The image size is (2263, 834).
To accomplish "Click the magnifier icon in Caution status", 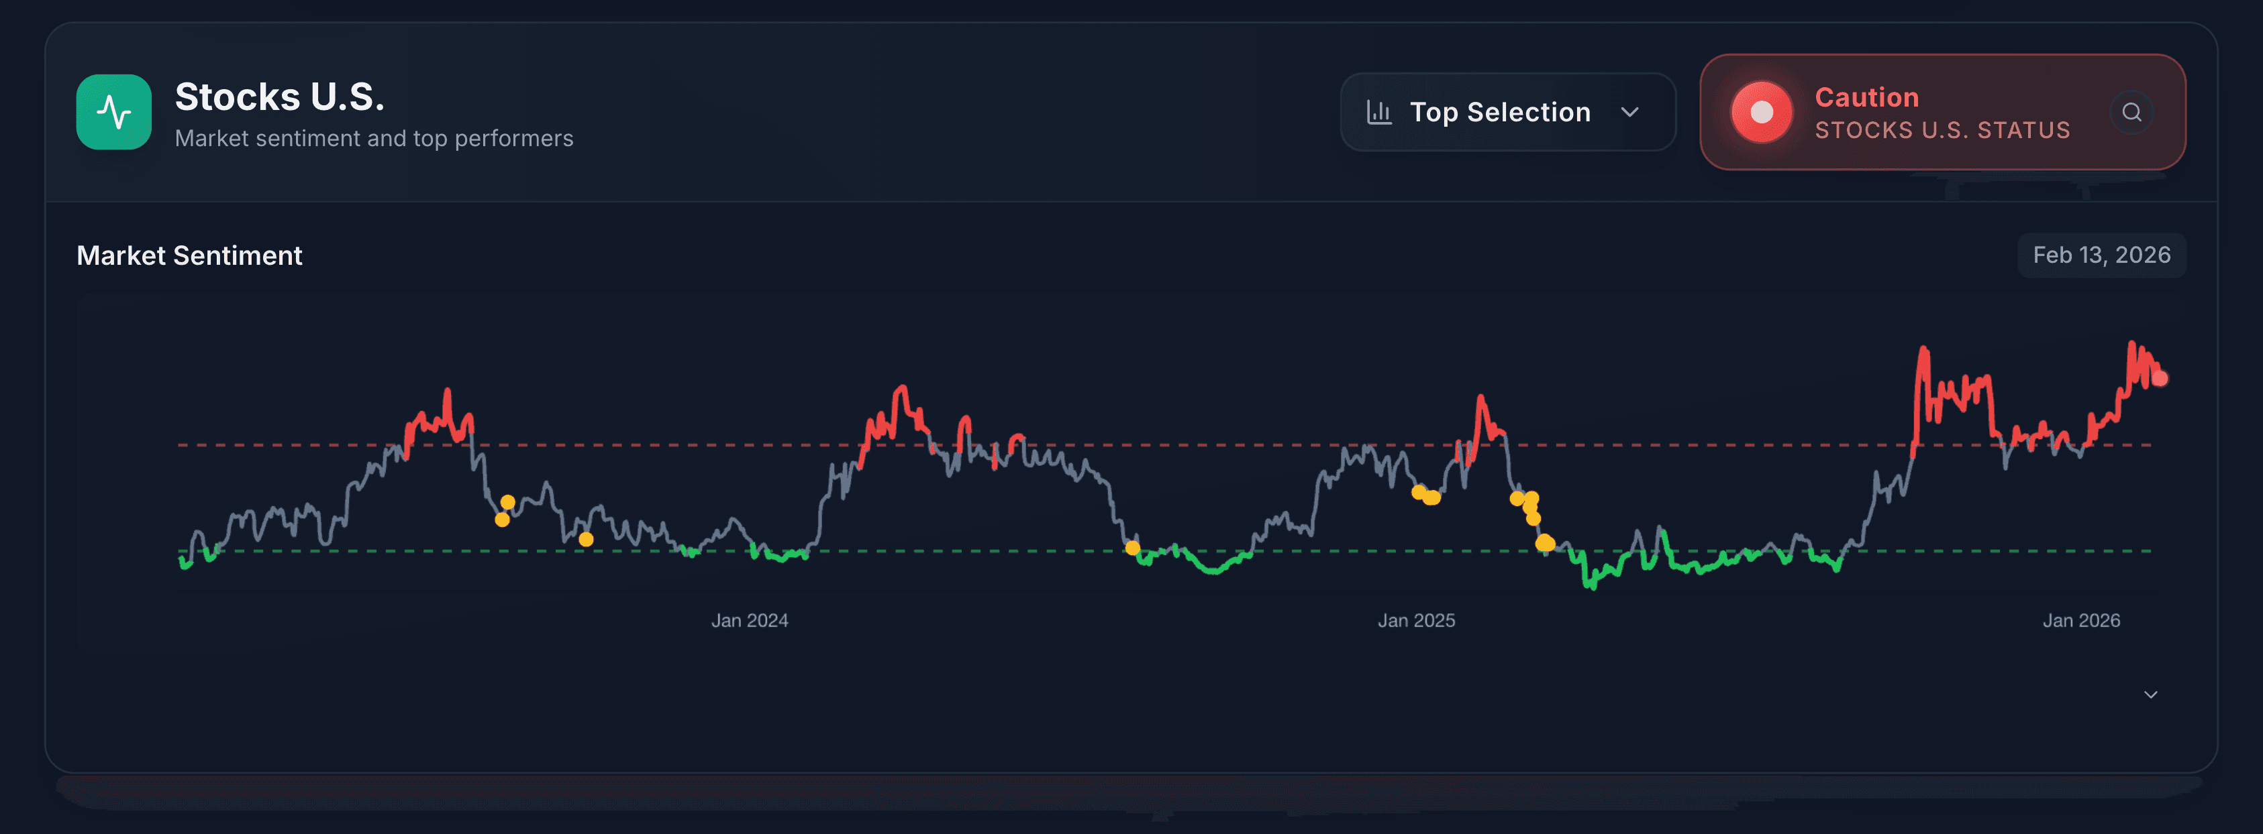I will click(2131, 113).
